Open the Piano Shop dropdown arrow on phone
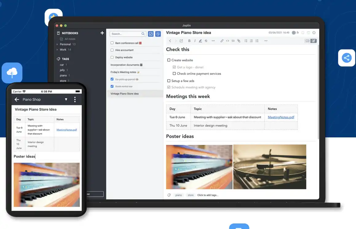Screen dimensions: 356x229 66,100
